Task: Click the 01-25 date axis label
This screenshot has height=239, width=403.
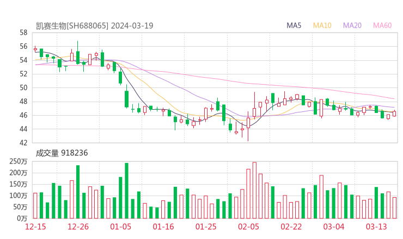Action: point(206,227)
